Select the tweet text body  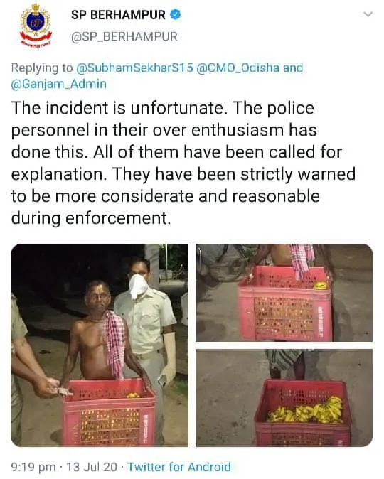183,163
